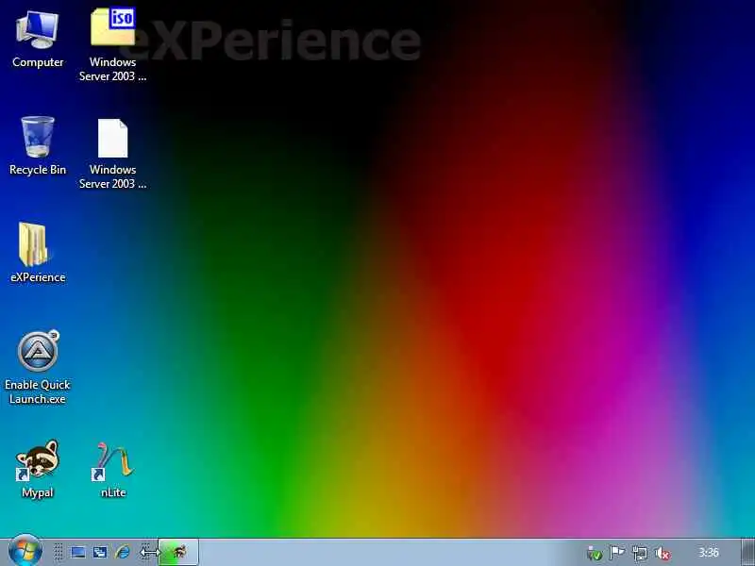Select the nLite shortcut icon

coord(112,461)
